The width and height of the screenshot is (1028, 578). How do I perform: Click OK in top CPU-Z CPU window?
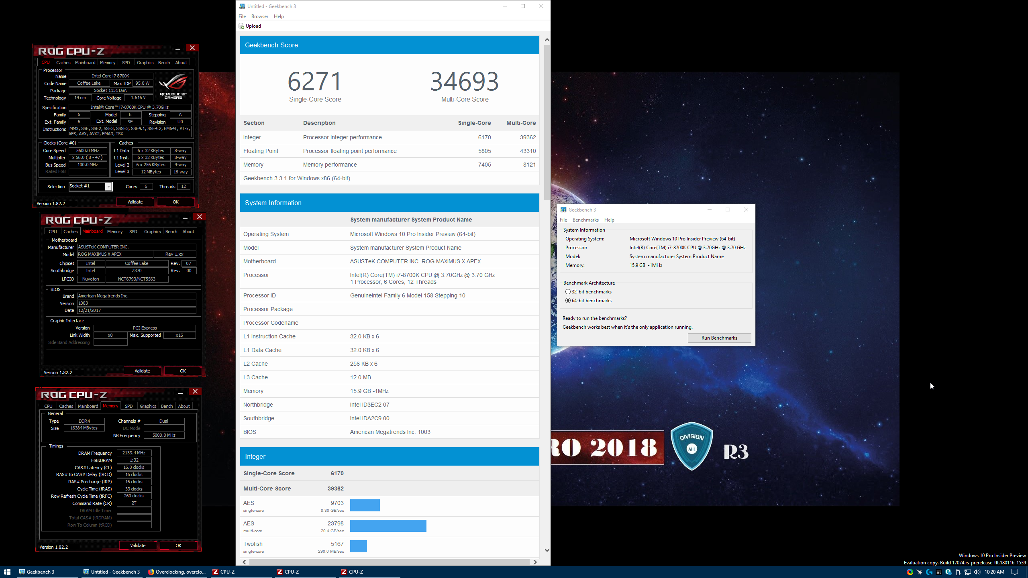[x=175, y=202]
